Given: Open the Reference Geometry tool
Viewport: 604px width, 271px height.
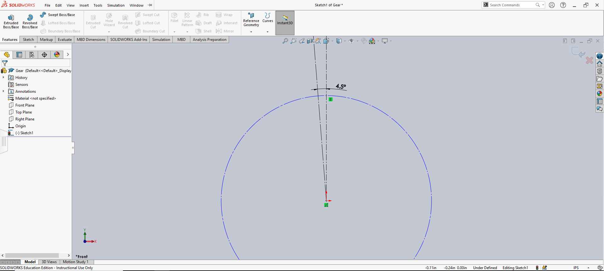Looking at the screenshot, I should coord(251,19).
